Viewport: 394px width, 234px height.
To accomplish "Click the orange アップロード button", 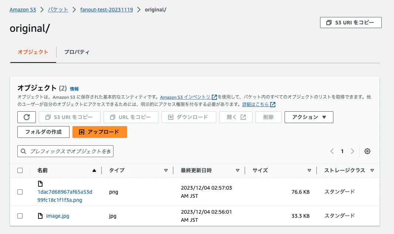I will click(x=100, y=132).
